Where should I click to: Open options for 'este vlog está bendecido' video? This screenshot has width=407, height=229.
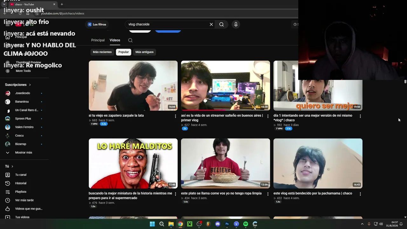tap(360, 194)
